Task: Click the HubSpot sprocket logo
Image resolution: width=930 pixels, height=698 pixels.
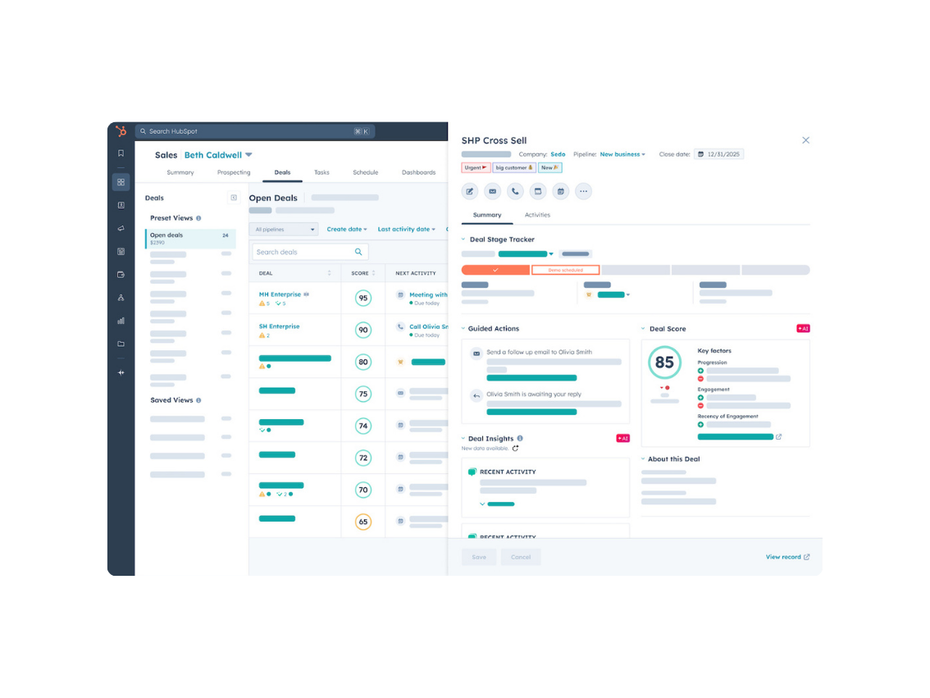Action: (121, 130)
